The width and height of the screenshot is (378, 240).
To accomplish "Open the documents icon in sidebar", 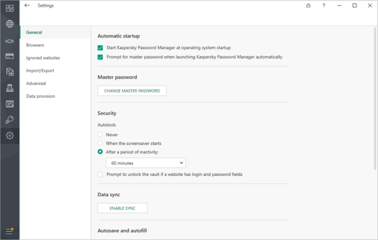I will coord(9,72).
